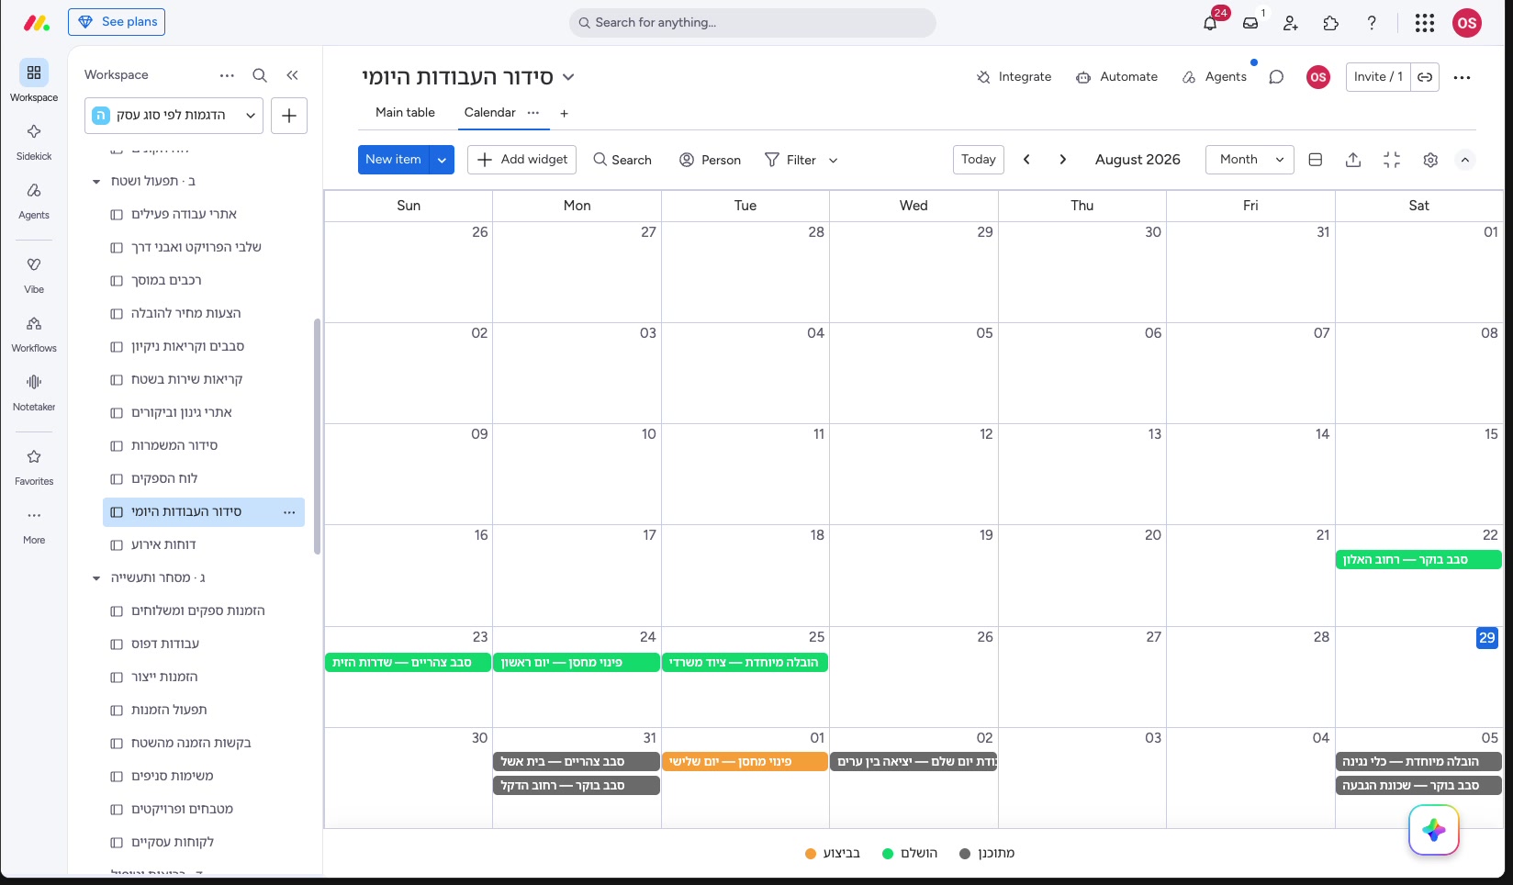Screen dimensions: 1513x885
Task: Open the help question mark
Action: click(1372, 23)
